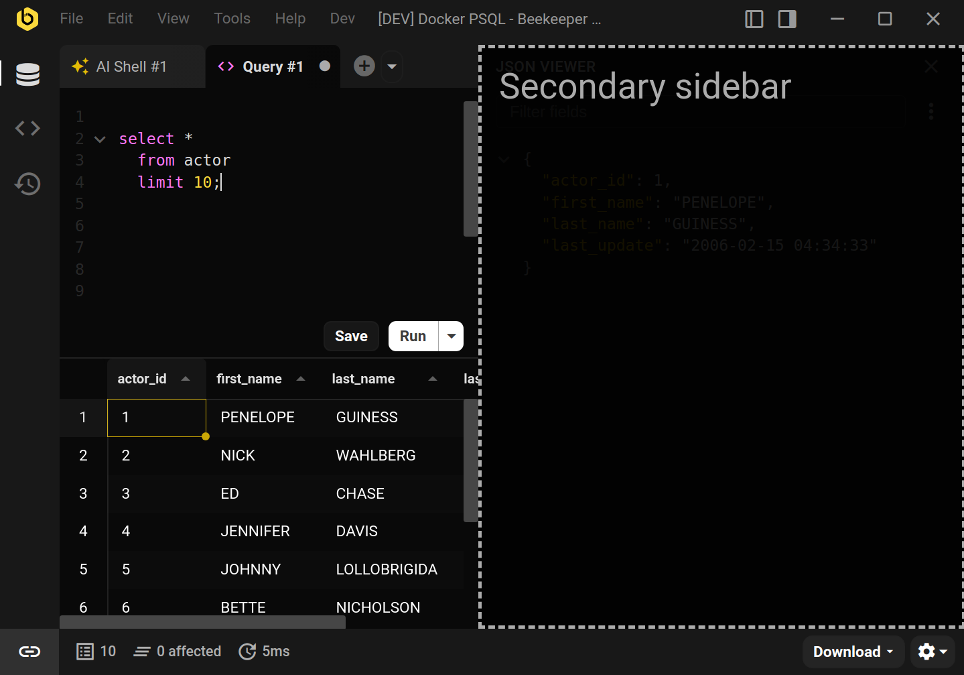The width and height of the screenshot is (964, 675).
Task: Minimize the Beekeeper window
Action: click(837, 19)
